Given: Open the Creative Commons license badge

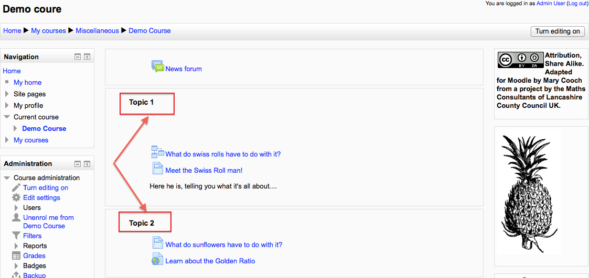Looking at the screenshot, I should (521, 60).
